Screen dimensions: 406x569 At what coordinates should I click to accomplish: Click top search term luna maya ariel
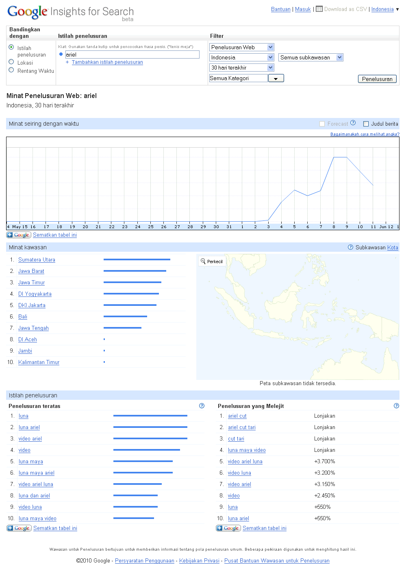pos(37,473)
